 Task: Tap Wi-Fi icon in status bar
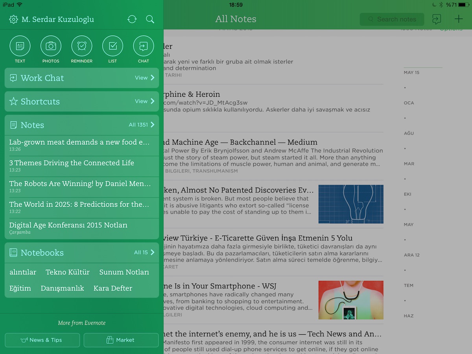[20, 5]
